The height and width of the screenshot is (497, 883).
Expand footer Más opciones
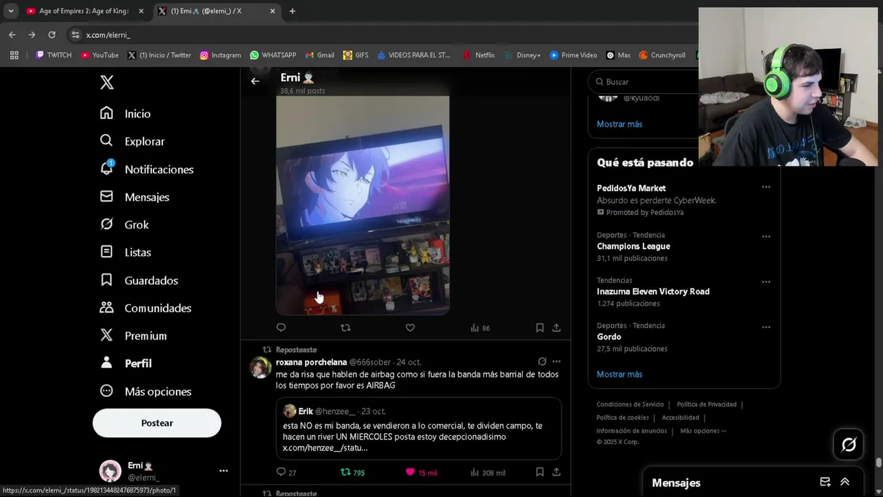pyautogui.click(x=703, y=431)
